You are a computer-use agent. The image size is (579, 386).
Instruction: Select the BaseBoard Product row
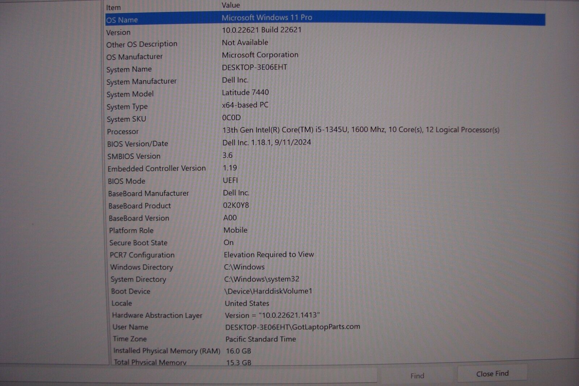tap(140, 206)
